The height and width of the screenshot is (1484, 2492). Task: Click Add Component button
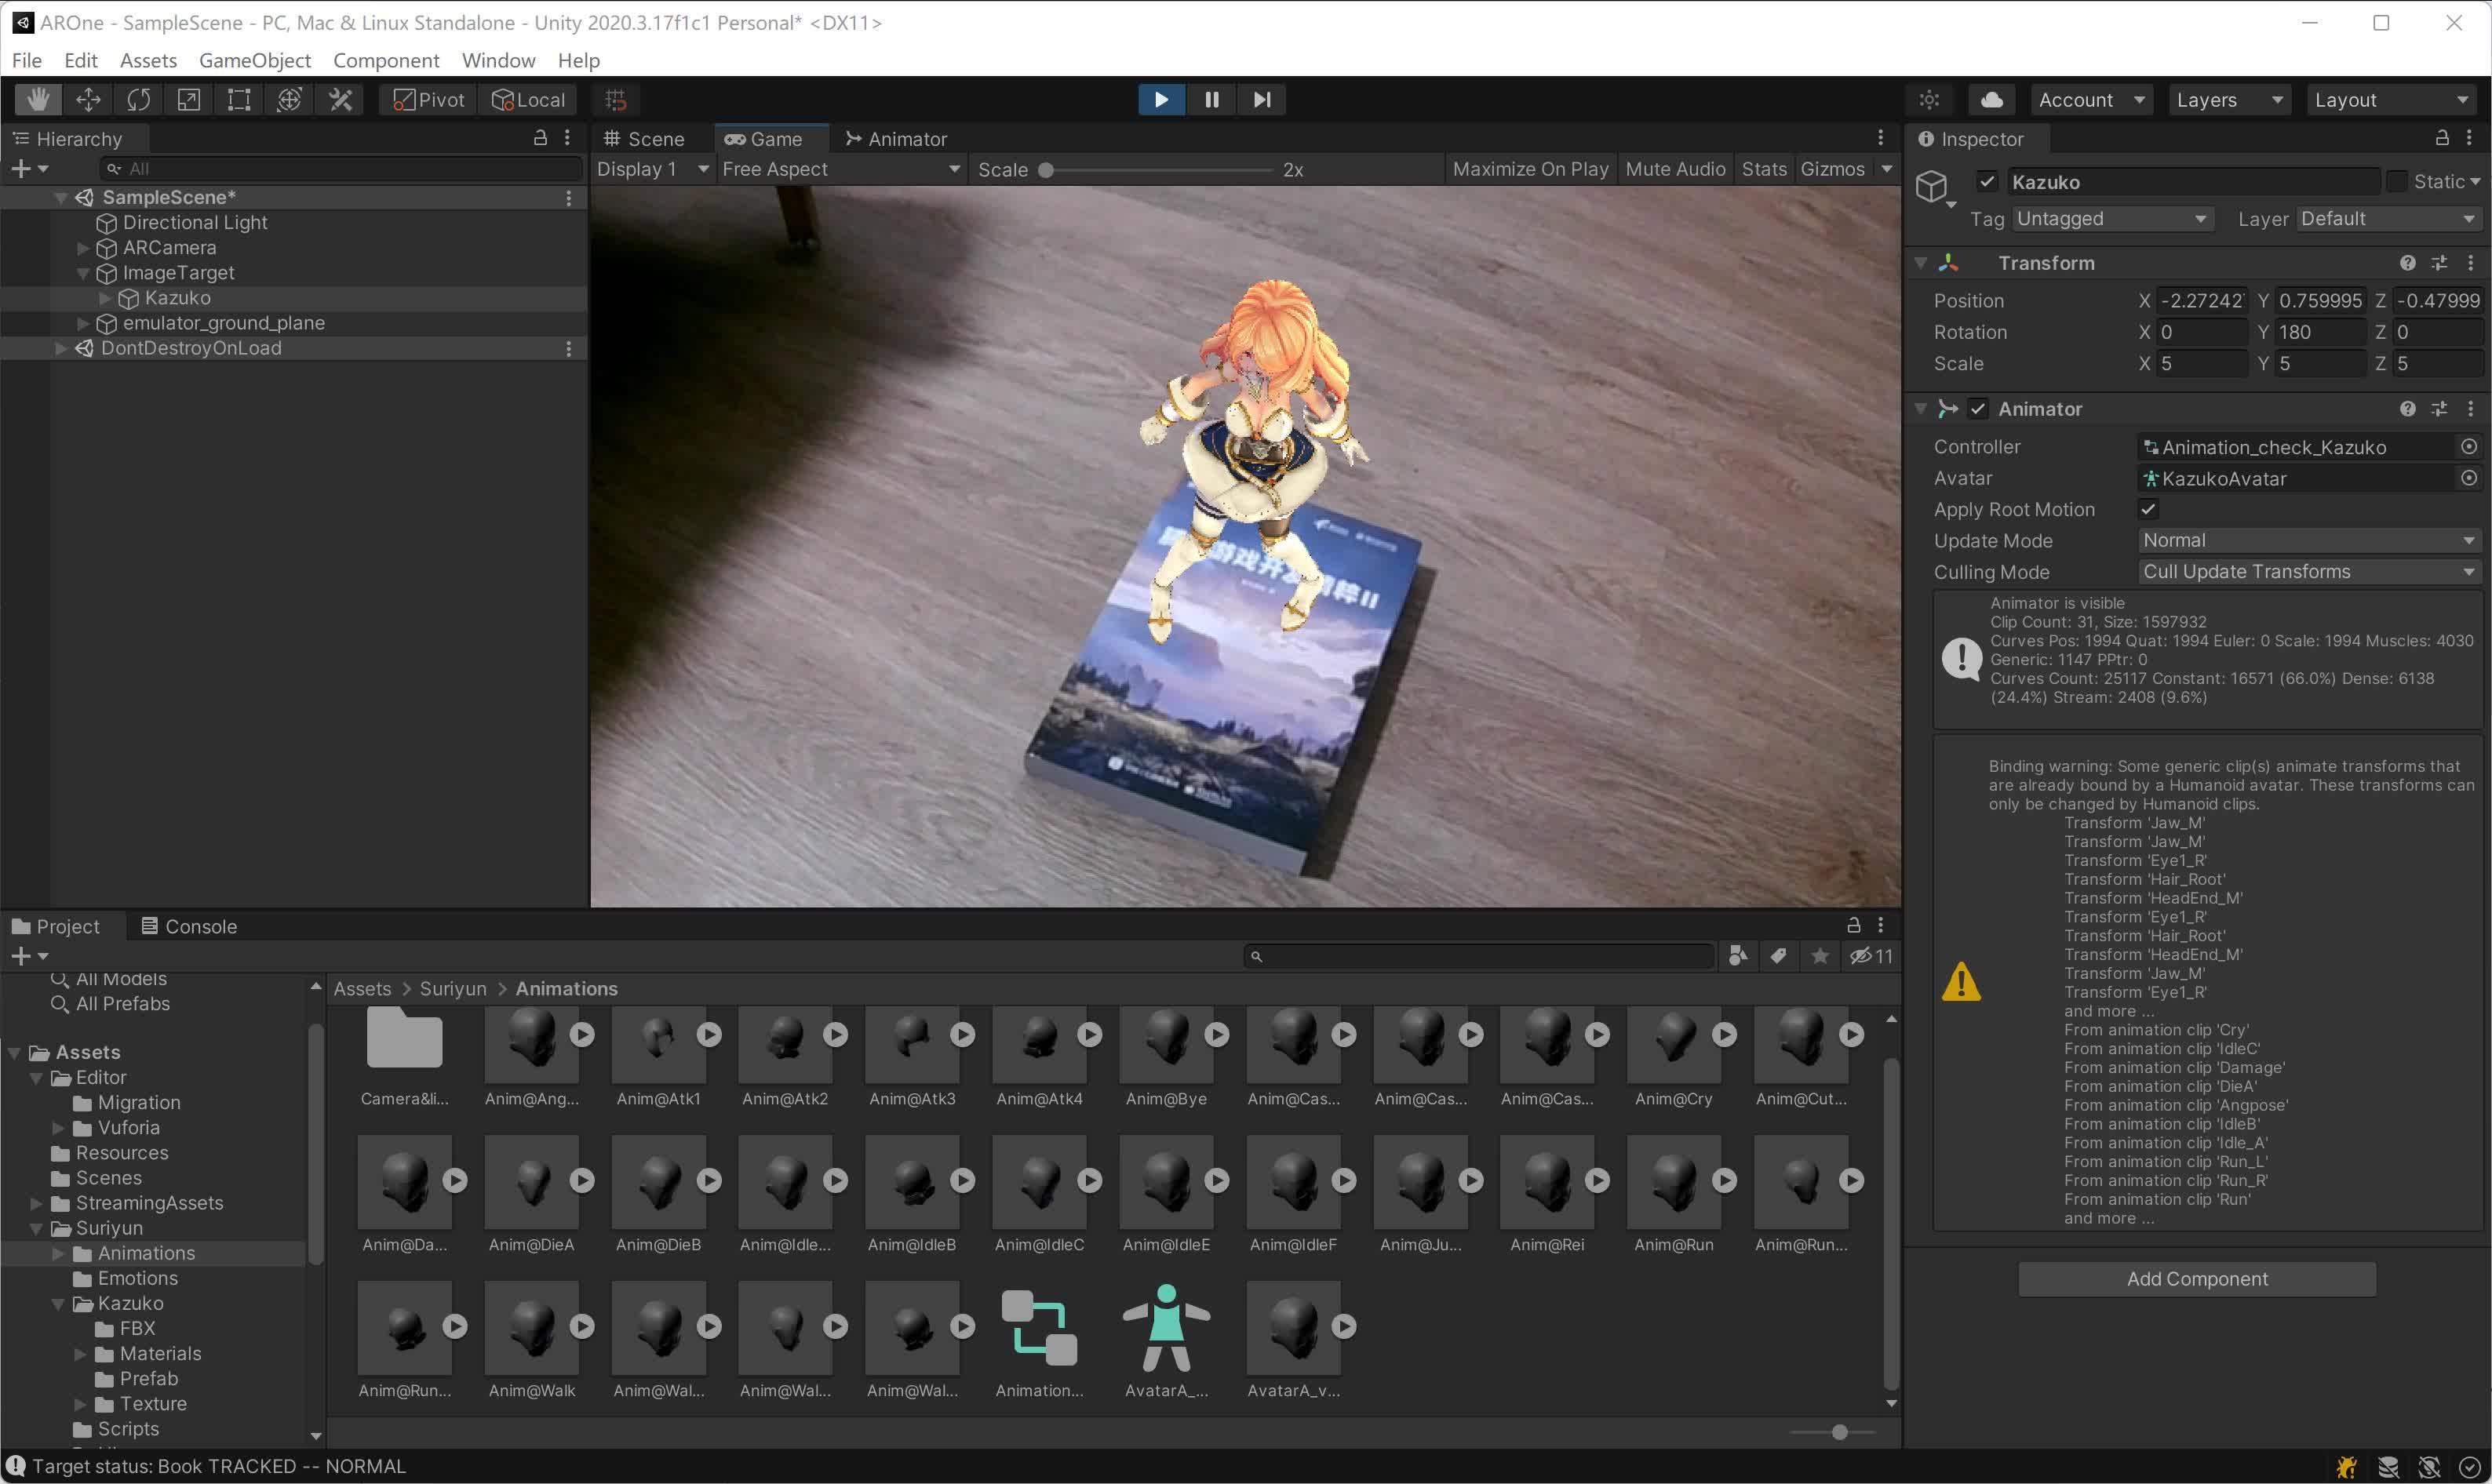coord(2197,1279)
